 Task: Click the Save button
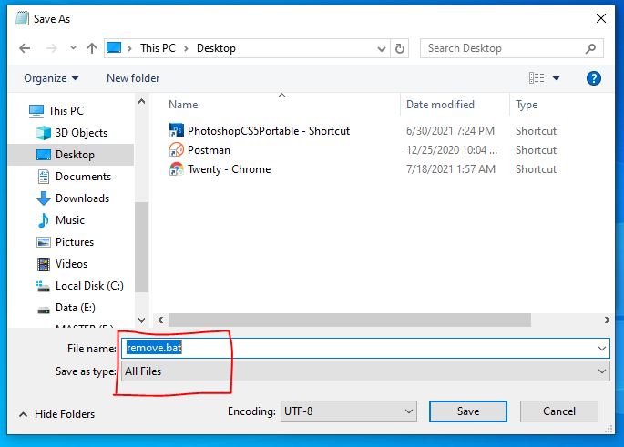(x=468, y=411)
